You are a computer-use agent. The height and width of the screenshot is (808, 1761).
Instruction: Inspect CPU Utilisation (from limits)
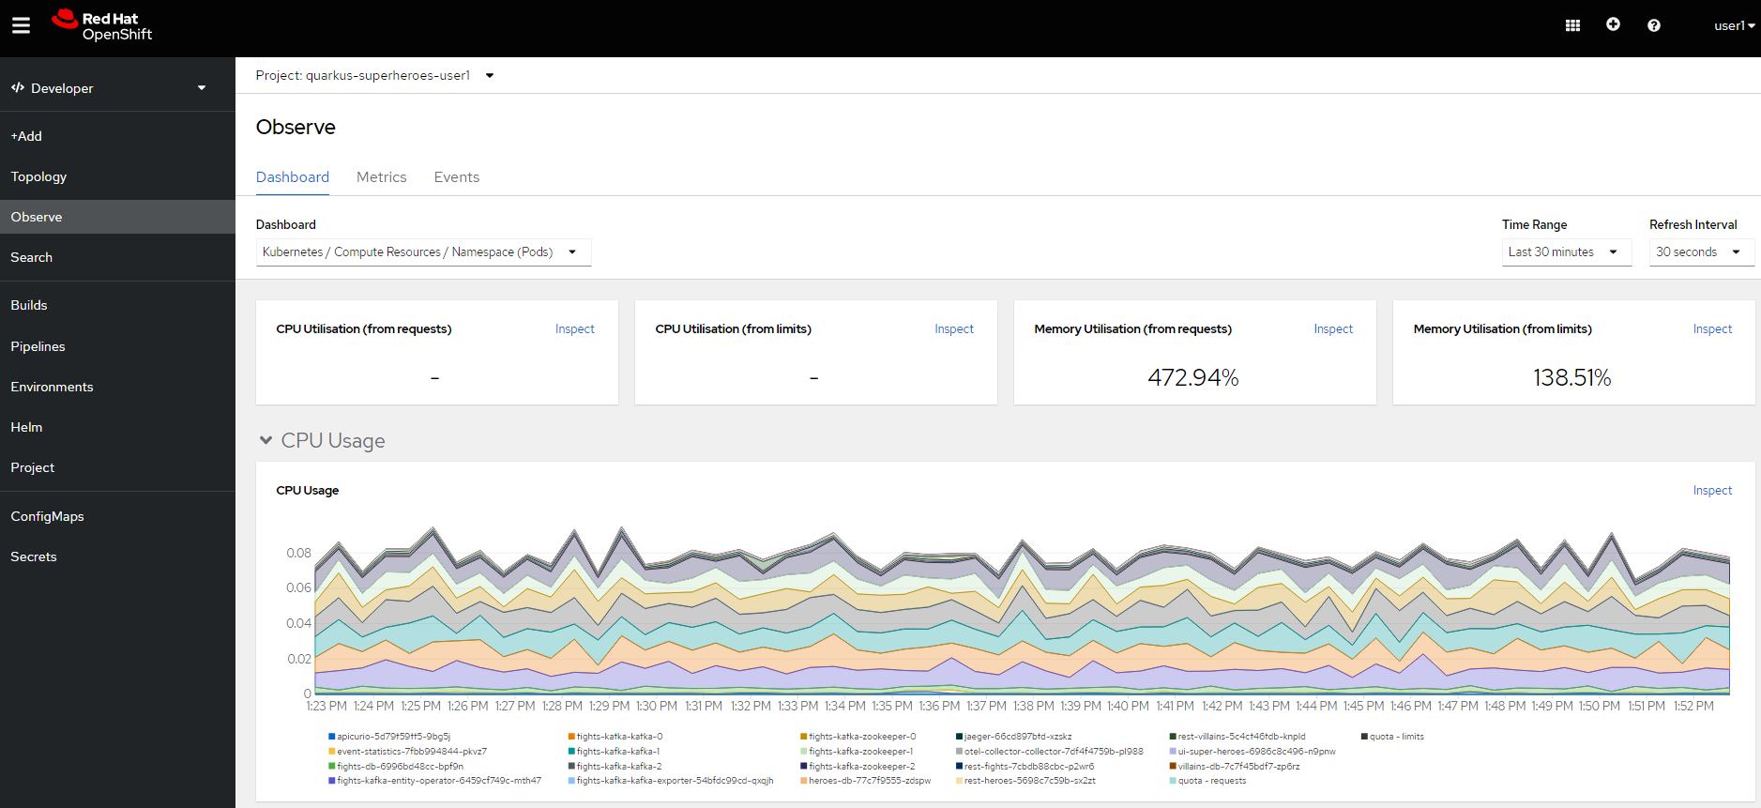click(x=954, y=328)
